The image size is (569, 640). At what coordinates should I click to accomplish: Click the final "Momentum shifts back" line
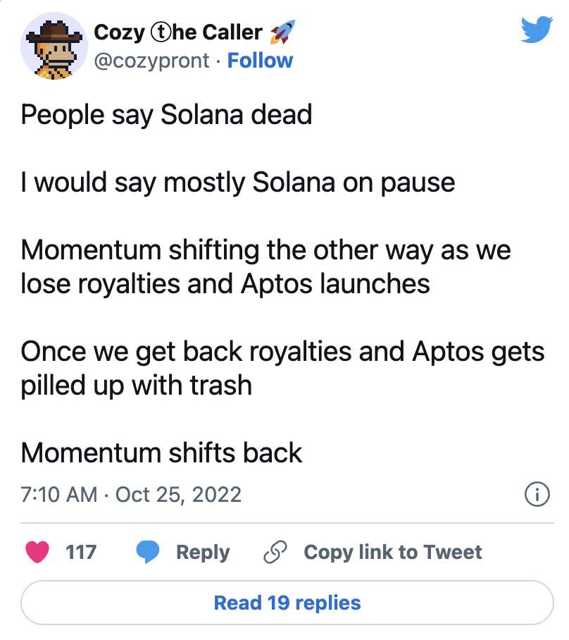click(x=162, y=453)
